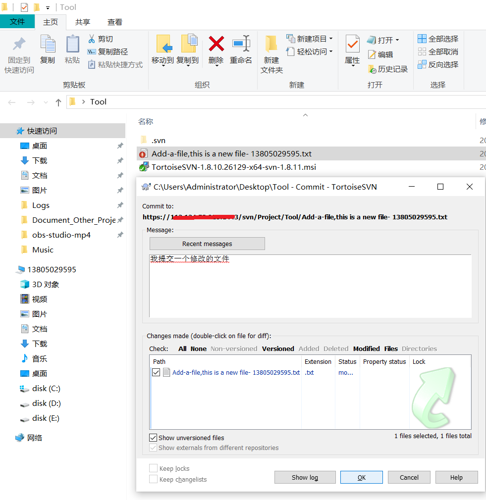Image resolution: width=486 pixels, height=500 pixels.
Task: Click the Pin to Quick Access ribbon icon
Action: (19, 44)
